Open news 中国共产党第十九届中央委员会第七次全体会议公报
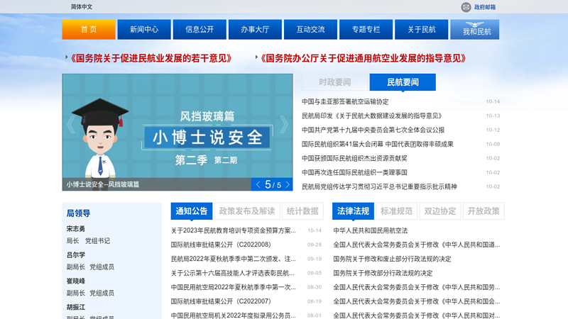 coord(373,130)
